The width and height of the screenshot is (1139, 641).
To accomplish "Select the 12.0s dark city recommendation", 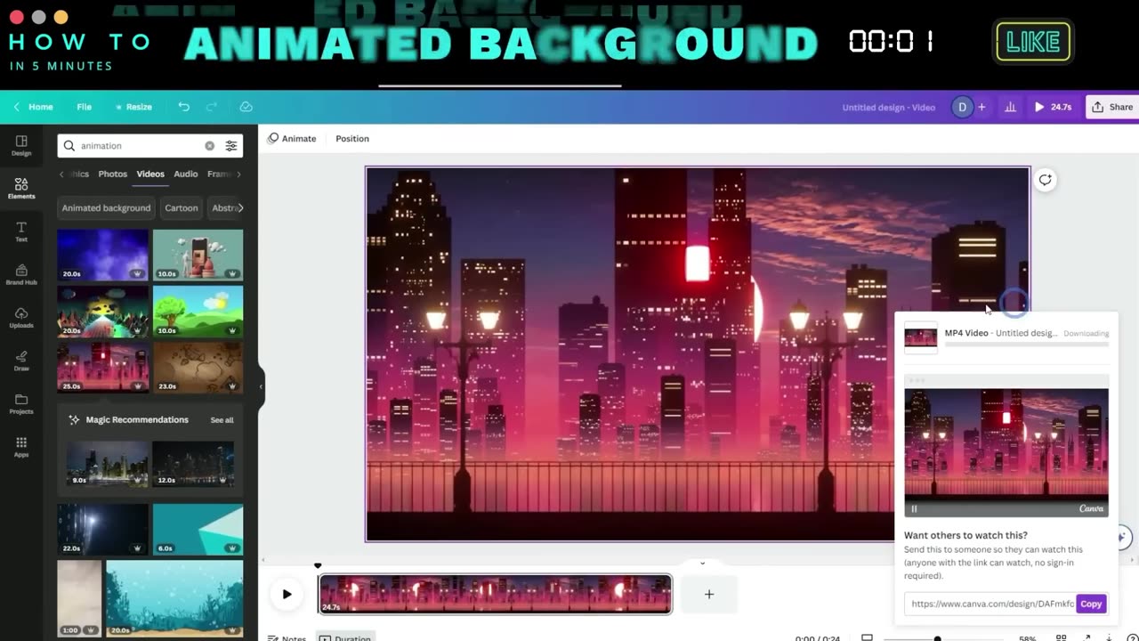I will point(193,464).
